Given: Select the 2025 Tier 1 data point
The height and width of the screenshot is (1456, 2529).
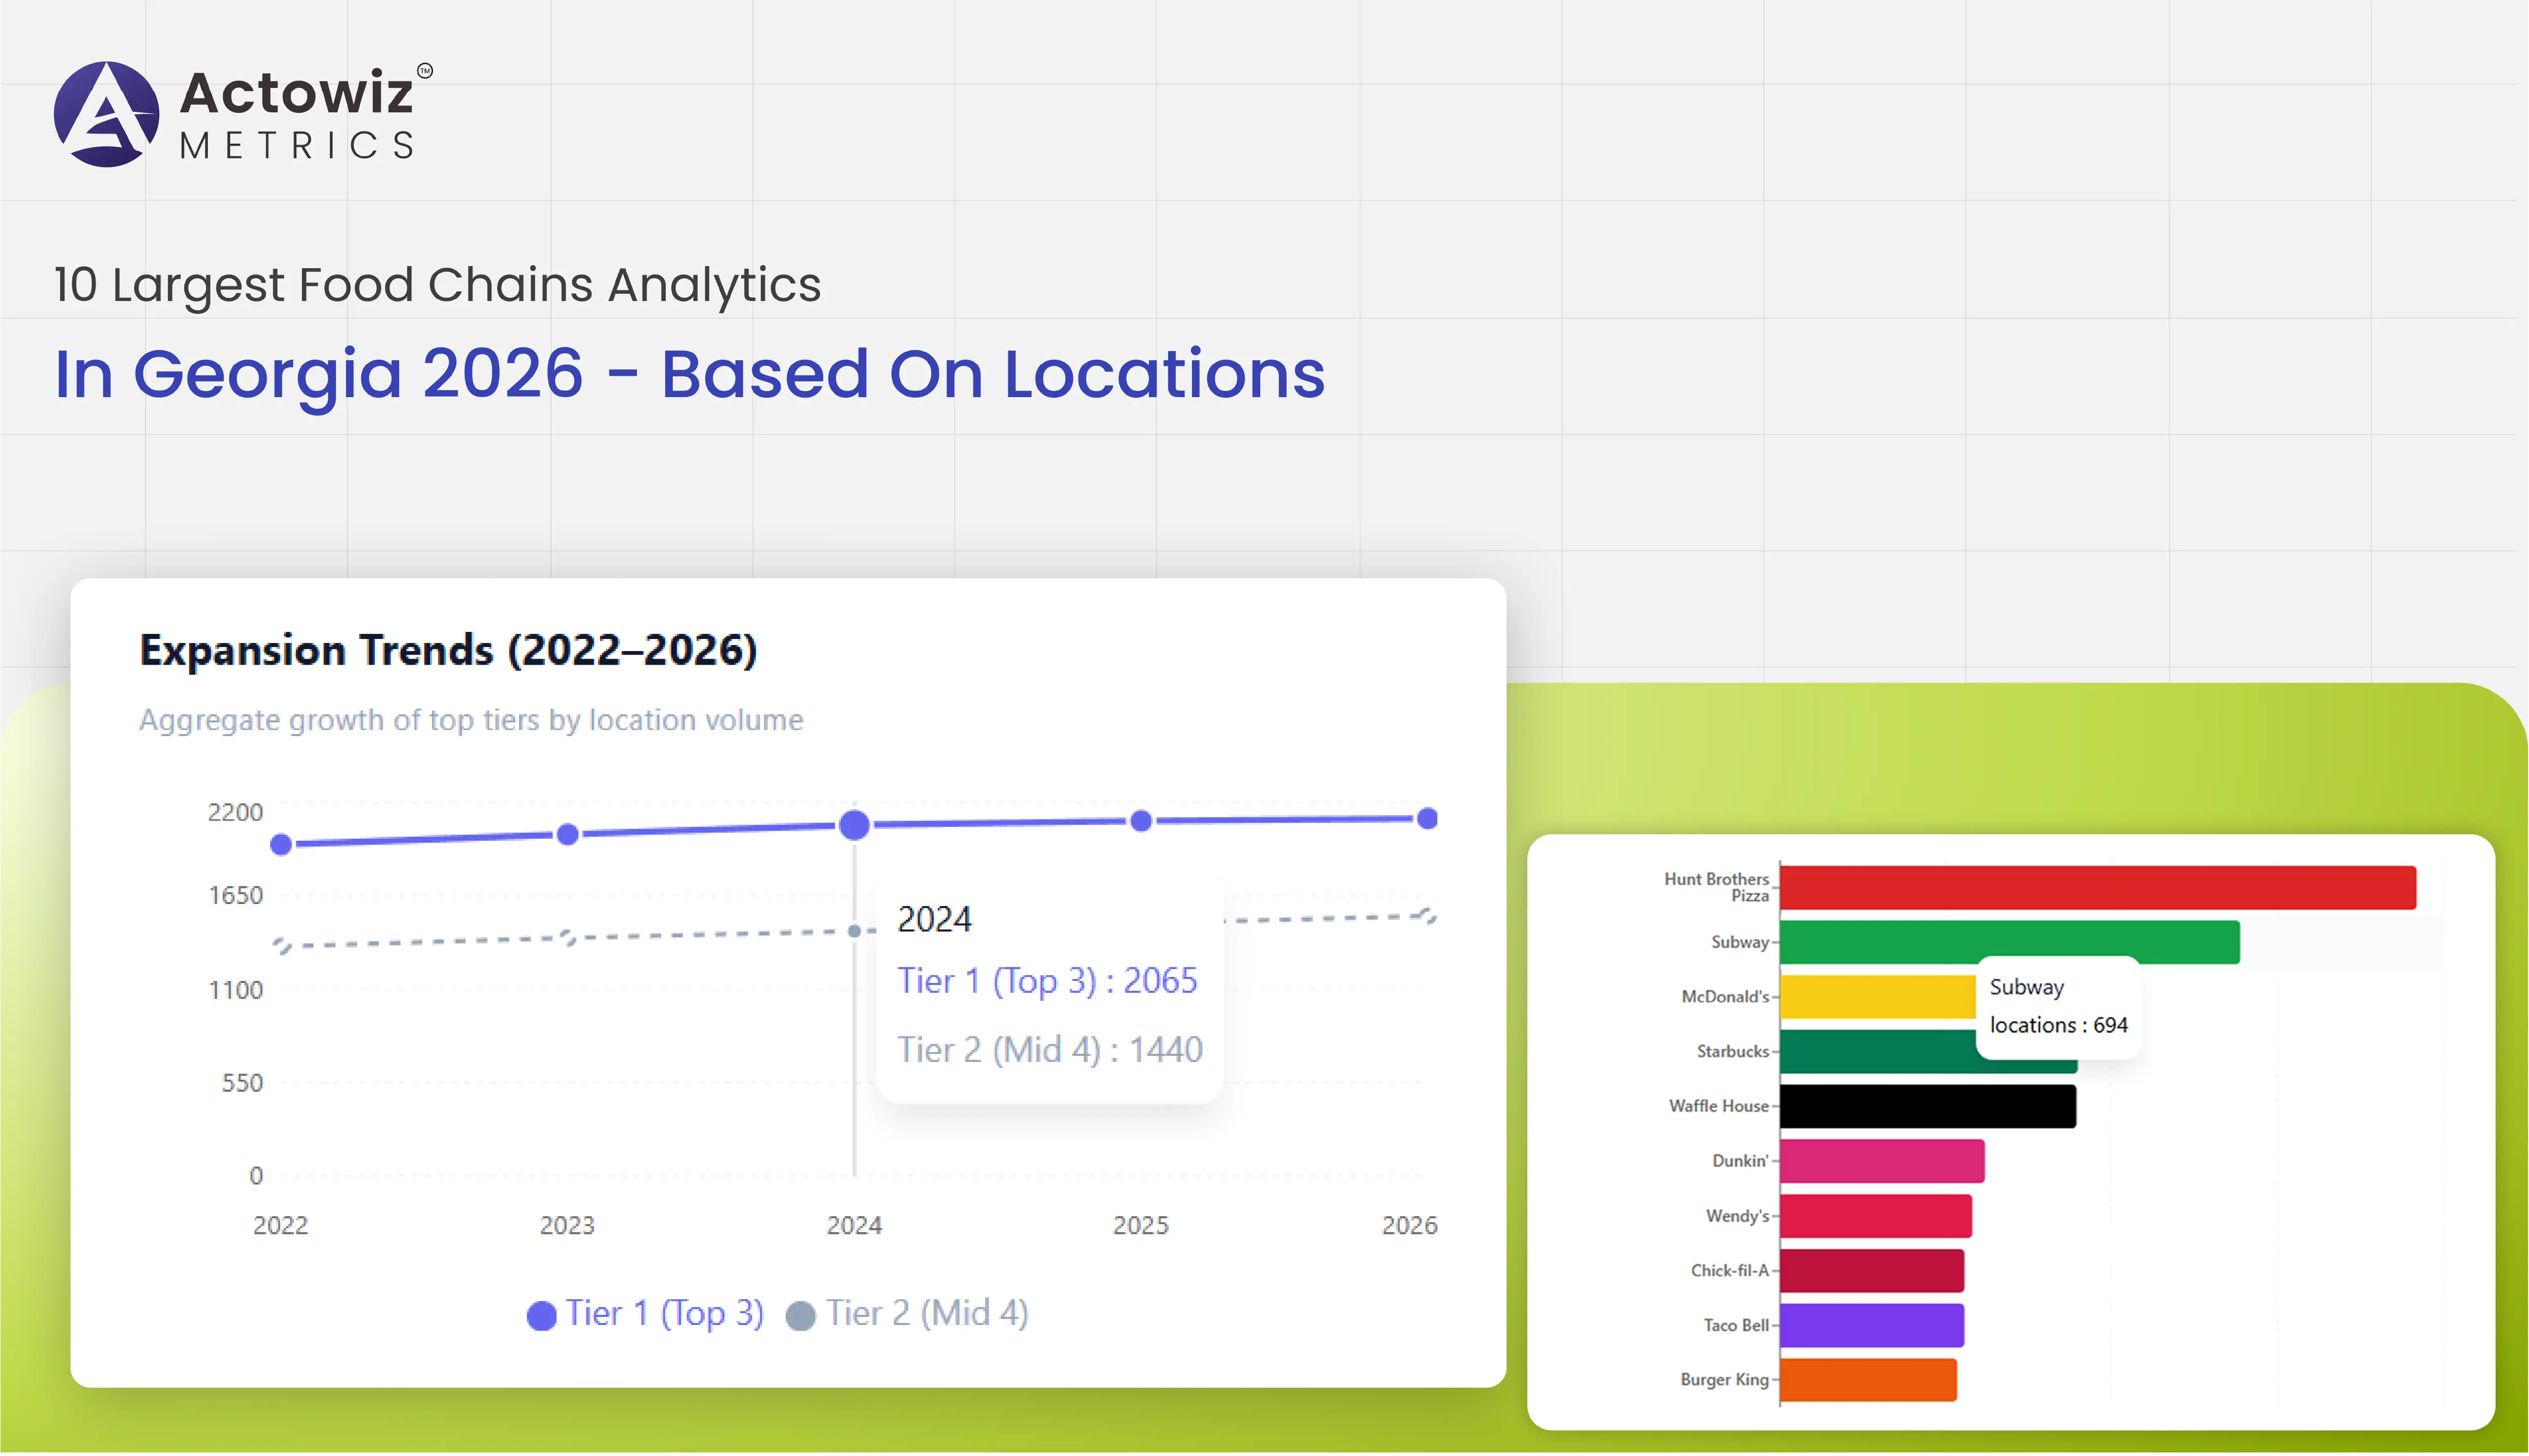Looking at the screenshot, I should coord(1141,821).
